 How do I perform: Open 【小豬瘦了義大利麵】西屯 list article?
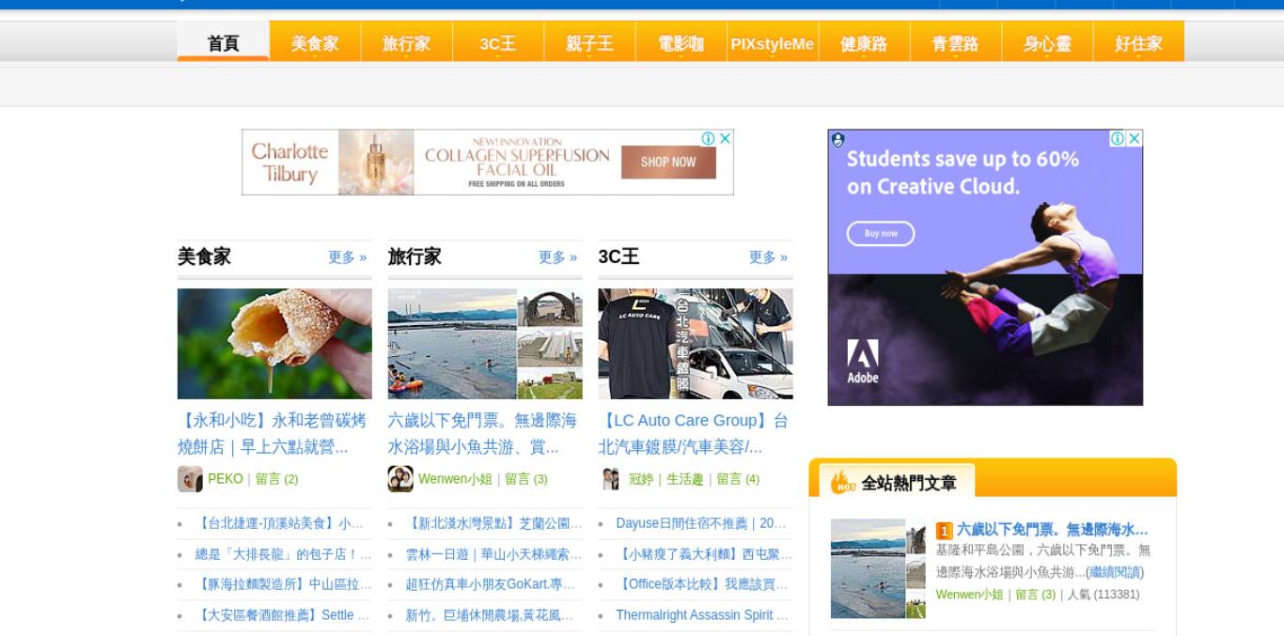704,554
